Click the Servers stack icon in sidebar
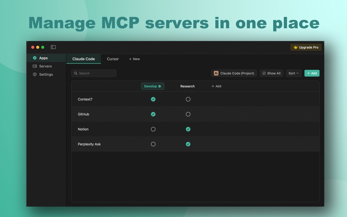Screen dimensions: 347x217 tap(35, 66)
